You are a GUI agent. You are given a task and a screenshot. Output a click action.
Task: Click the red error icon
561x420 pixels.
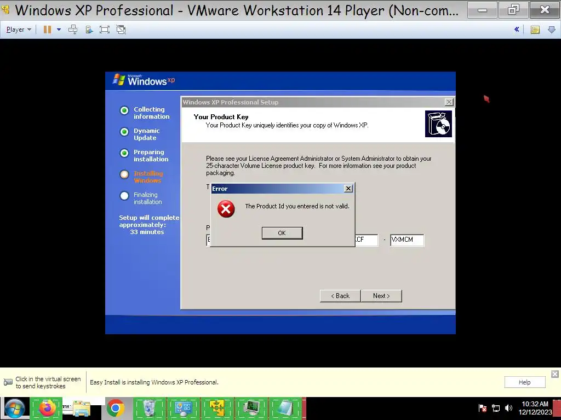click(226, 208)
